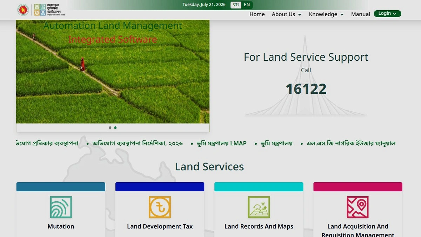Open অভিযোগ ব্যবস্থাপনা নির্দেশিকা, ২০২৬ ticker link

click(138, 143)
